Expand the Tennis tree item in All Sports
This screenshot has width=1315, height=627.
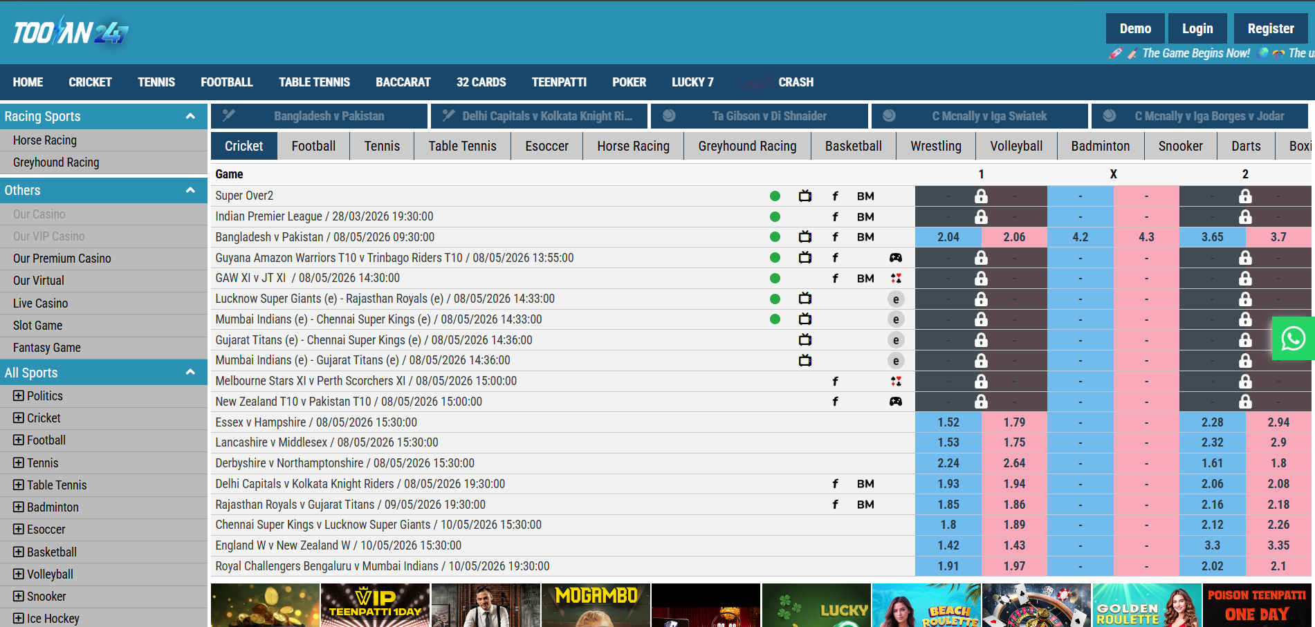click(x=19, y=462)
